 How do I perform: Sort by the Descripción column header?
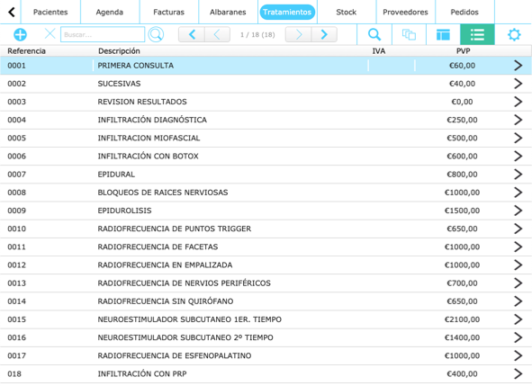click(x=119, y=51)
